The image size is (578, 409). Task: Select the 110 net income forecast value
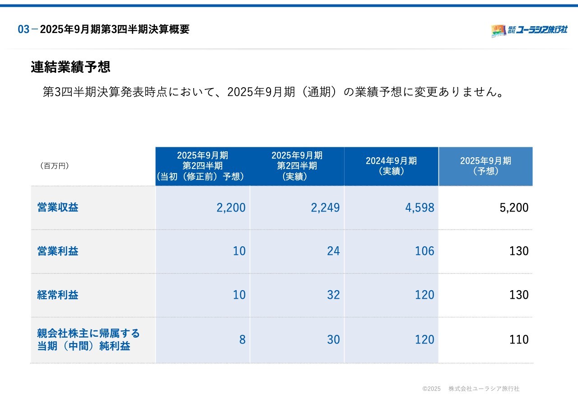(519, 340)
